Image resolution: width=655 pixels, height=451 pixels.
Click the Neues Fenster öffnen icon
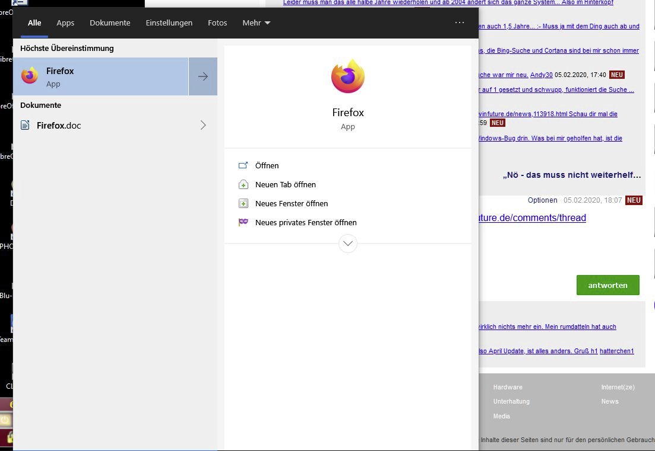pyautogui.click(x=243, y=203)
